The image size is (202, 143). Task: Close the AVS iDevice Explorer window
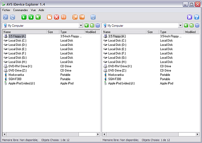(x=198, y=4)
